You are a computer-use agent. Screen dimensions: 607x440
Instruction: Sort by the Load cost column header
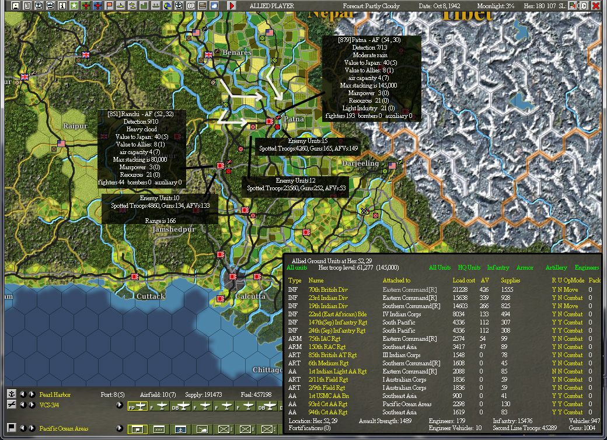coord(464,280)
